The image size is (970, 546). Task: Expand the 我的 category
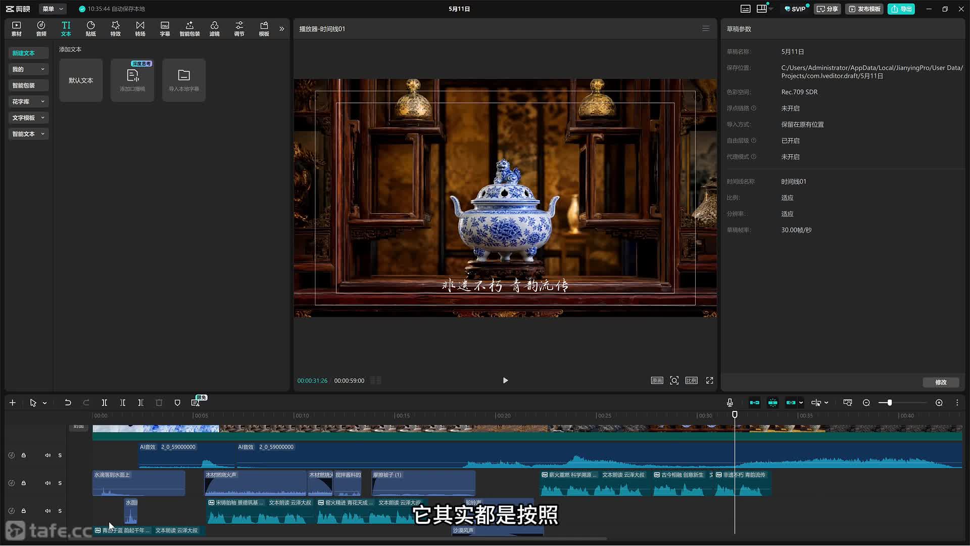pos(28,69)
